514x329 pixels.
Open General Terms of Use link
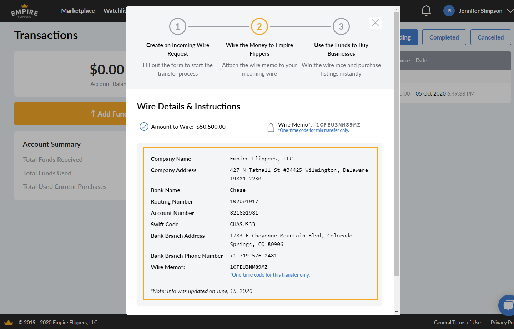pos(457,322)
